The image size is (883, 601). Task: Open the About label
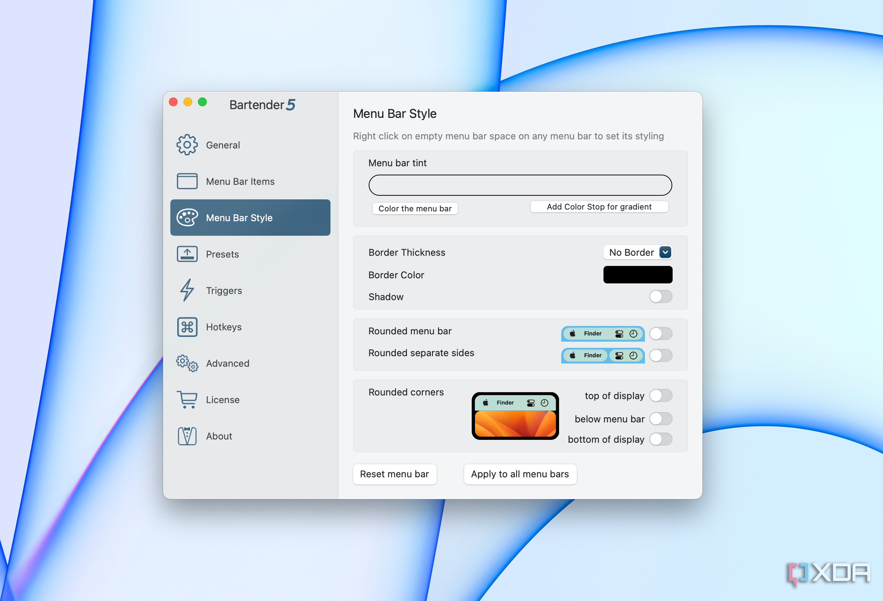(219, 436)
